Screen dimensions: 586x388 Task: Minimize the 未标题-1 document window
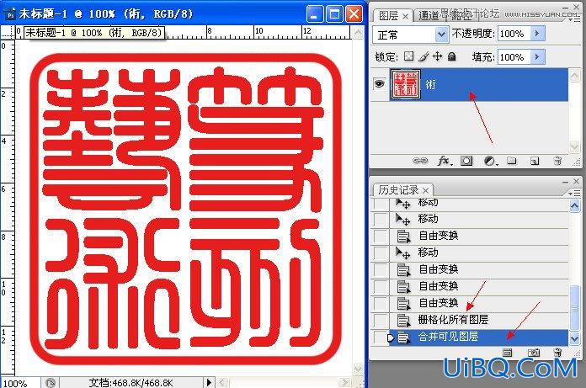coord(315,14)
